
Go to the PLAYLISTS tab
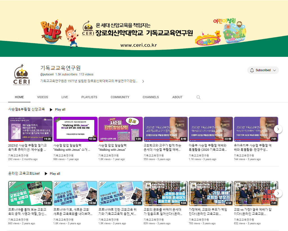(89, 97)
